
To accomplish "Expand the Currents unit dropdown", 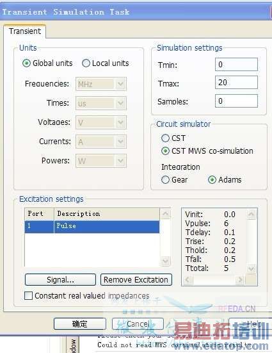I will pyautogui.click(x=101, y=142).
